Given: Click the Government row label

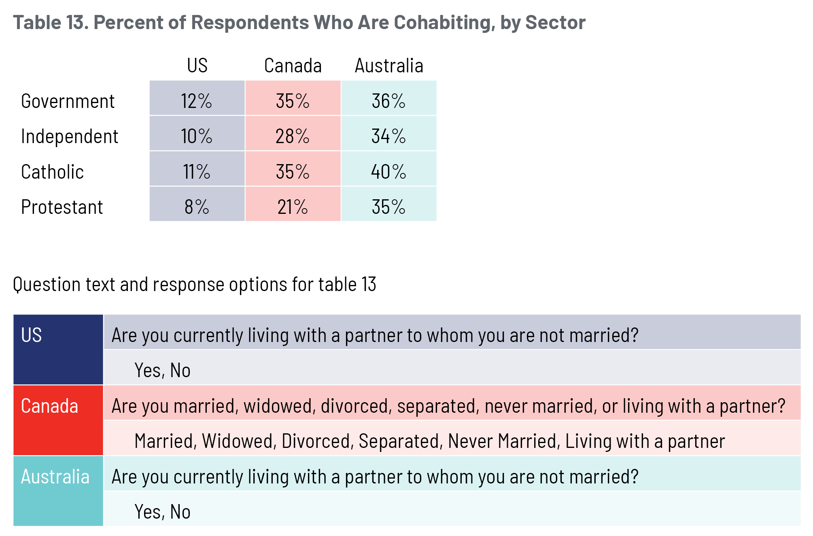Looking at the screenshot, I should tap(68, 101).
